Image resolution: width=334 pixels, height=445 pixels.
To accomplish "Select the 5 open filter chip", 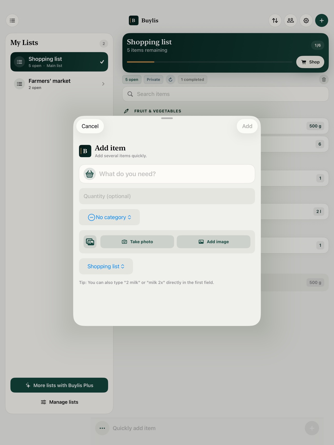I will [x=132, y=79].
